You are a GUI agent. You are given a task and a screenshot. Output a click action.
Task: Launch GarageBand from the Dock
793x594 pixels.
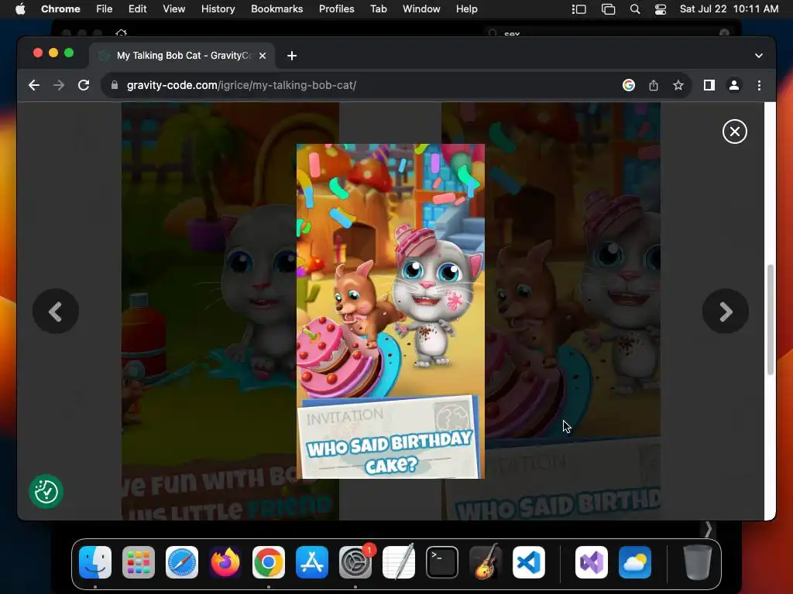(486, 562)
